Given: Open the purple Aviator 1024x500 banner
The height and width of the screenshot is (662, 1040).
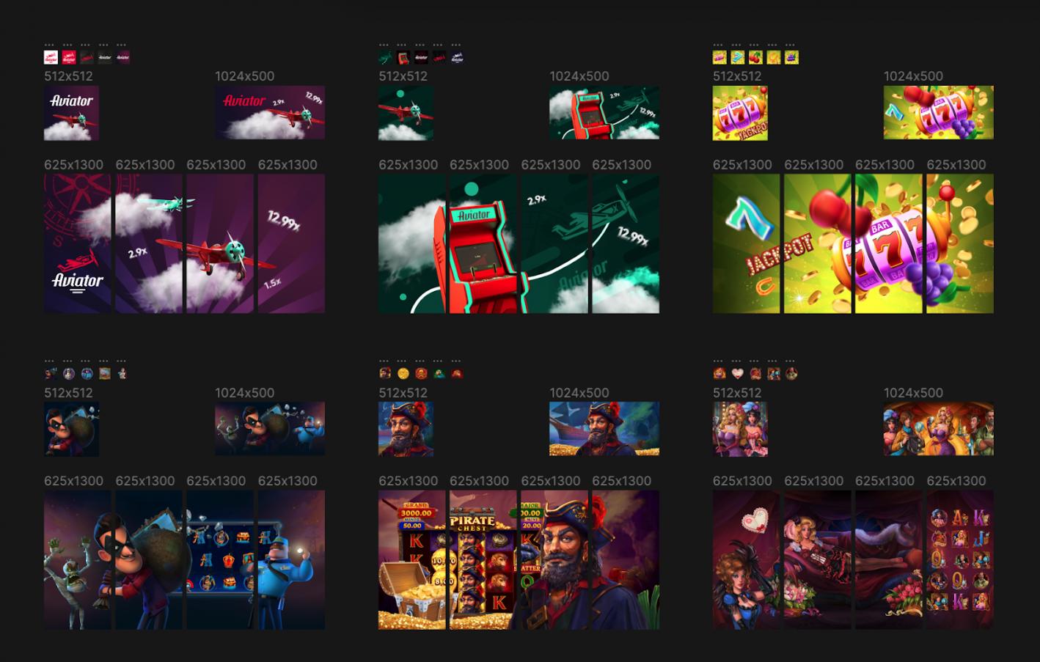Looking at the screenshot, I should [x=270, y=112].
